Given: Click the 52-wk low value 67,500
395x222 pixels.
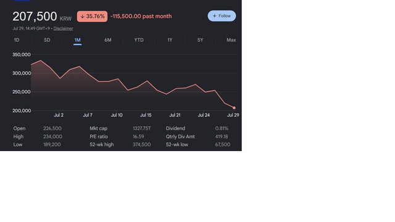Looking at the screenshot, I should [223, 145].
